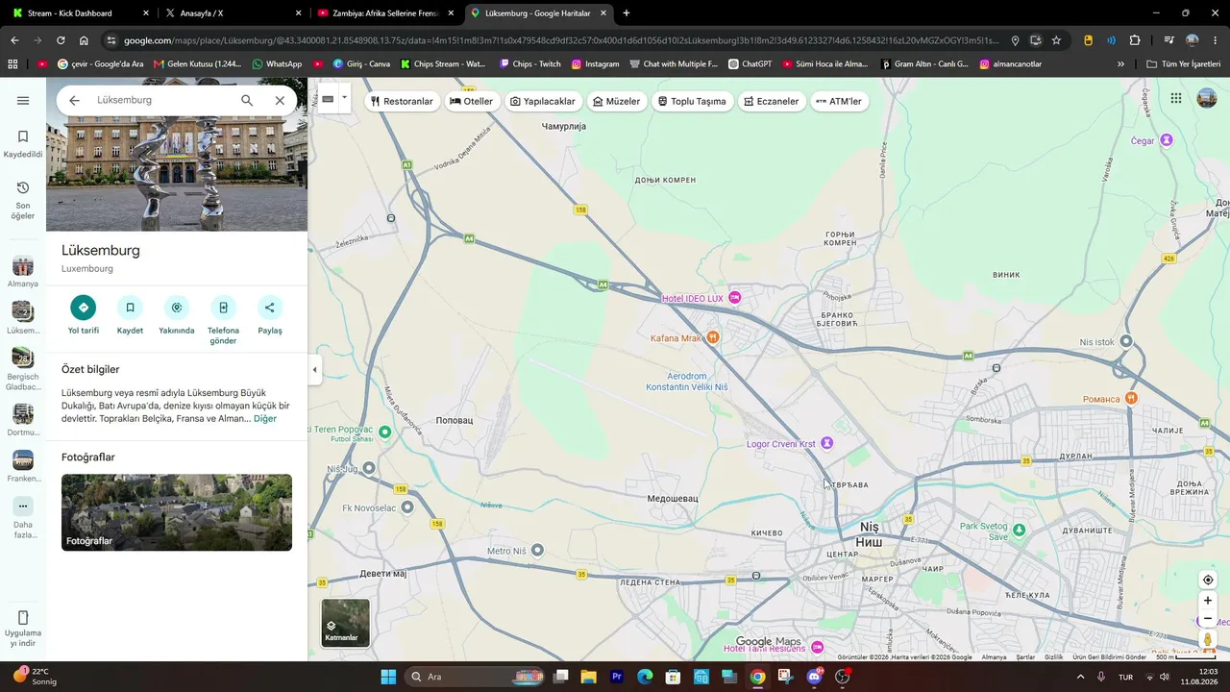Filter map by Toplu Taşıma

coord(692,101)
